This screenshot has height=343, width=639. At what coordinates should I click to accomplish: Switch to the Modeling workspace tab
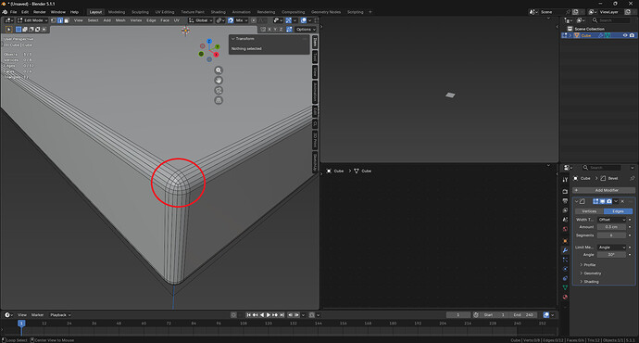click(x=117, y=12)
